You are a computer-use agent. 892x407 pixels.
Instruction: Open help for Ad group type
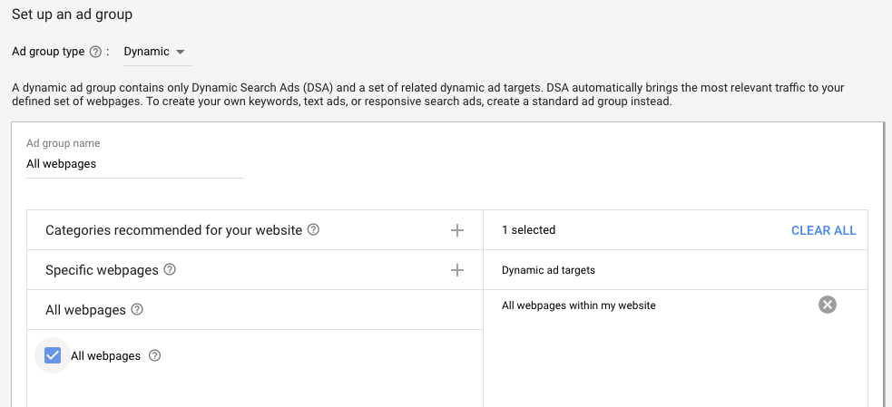[95, 52]
